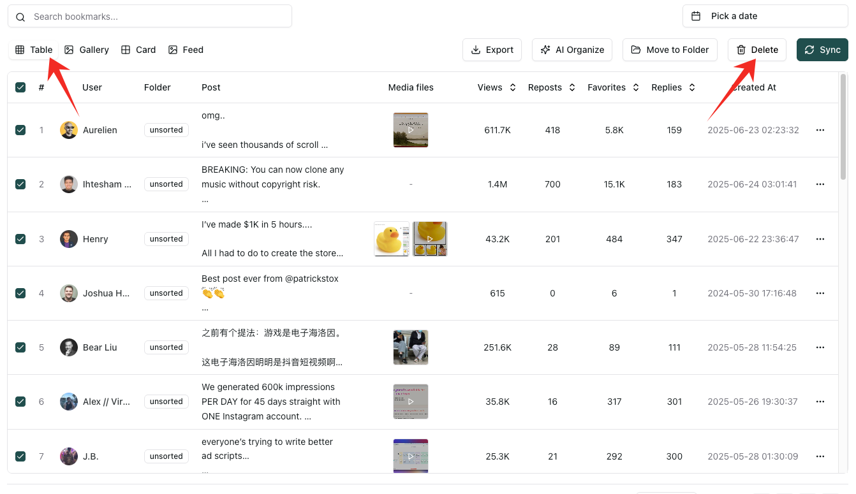Image resolution: width=856 pixels, height=494 pixels.
Task: Click Bear Liu's profile avatar
Action: (69, 347)
